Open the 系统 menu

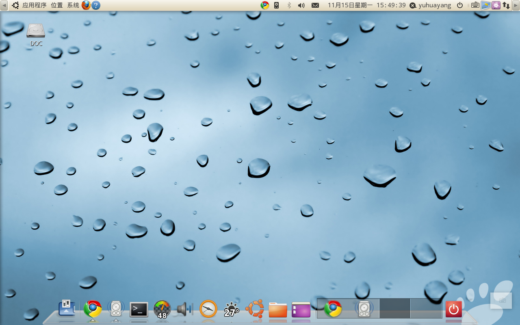pos(73,5)
